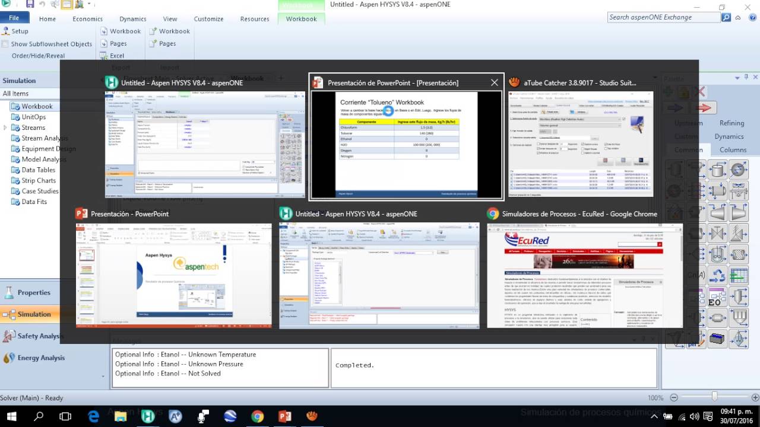Select the cyclone icon in the palette
The width and height of the screenshot is (760, 427).
[739, 297]
